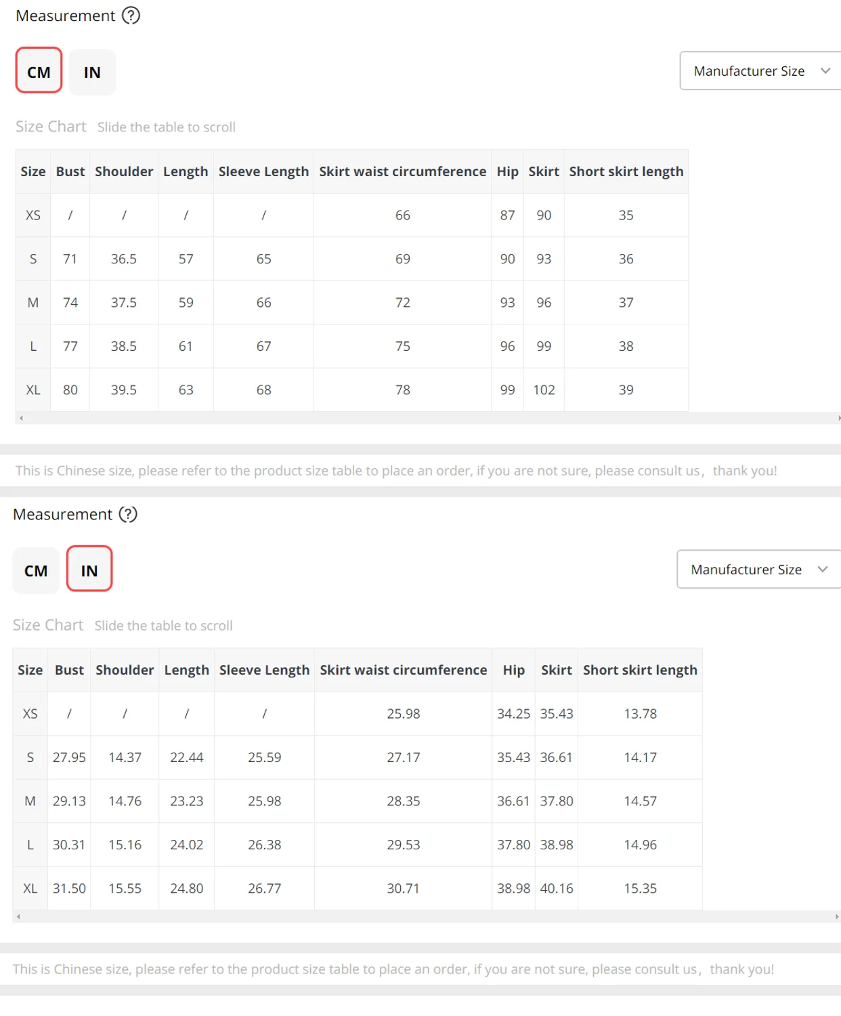Click right scroll arrow of bottom table

(837, 916)
